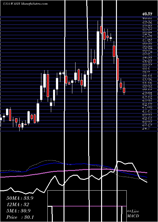Click the 32.11 price axis label

(148, 75)
